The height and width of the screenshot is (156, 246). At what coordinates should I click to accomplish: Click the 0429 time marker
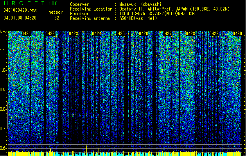coord(214,34)
